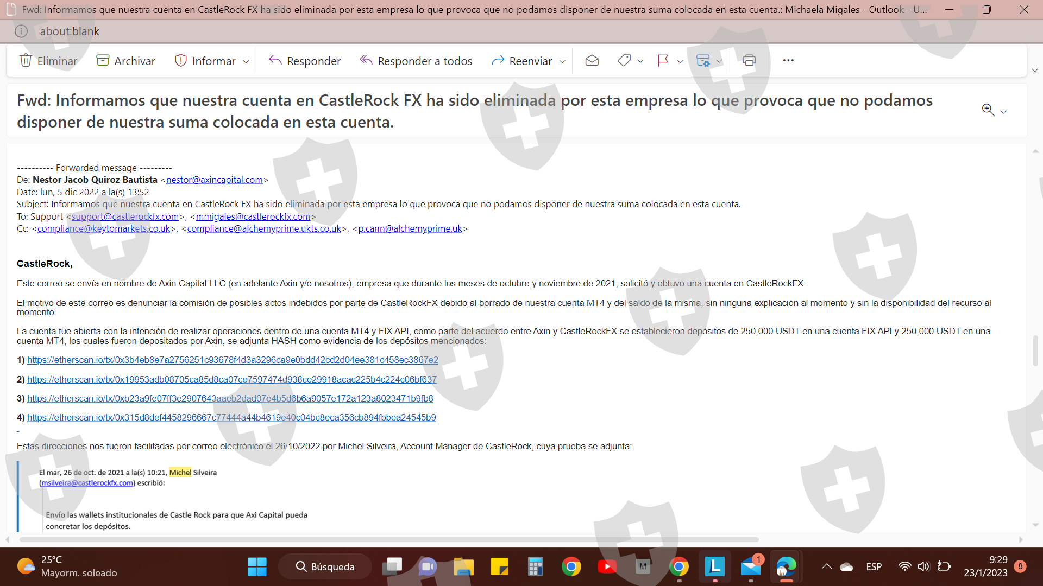
Task: Click the Búsqueda taskbar search box
Action: coord(325,566)
